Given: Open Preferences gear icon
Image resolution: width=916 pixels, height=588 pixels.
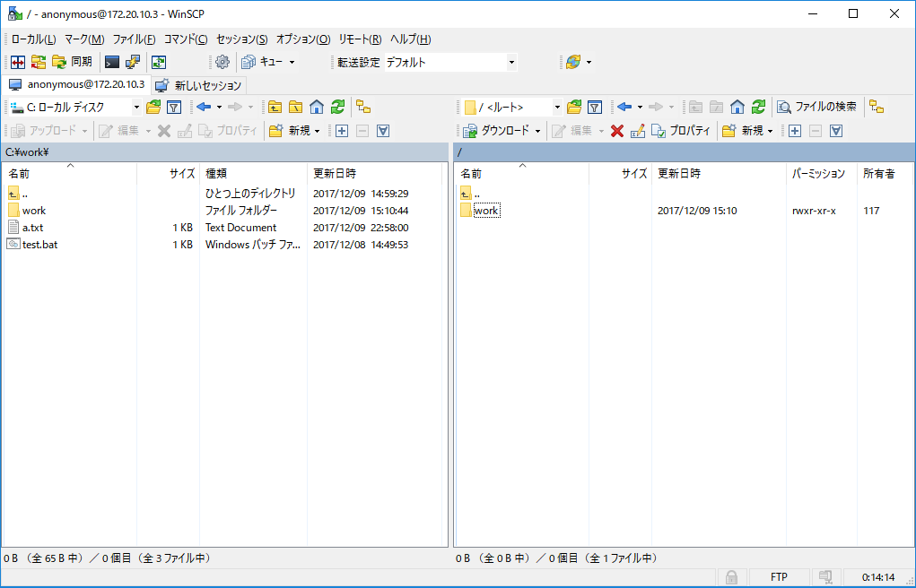Looking at the screenshot, I should point(222,62).
